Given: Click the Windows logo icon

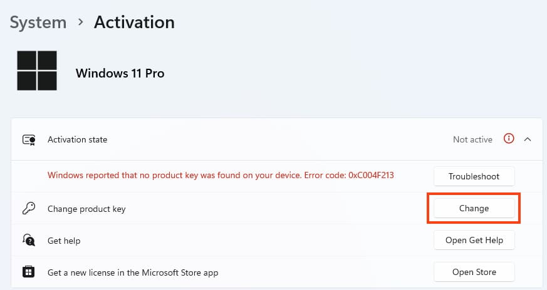Looking at the screenshot, I should coord(37,71).
